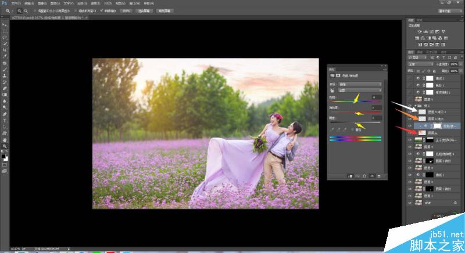Open the layer filter type dropdown
The height and width of the screenshot is (253, 465).
417,57
